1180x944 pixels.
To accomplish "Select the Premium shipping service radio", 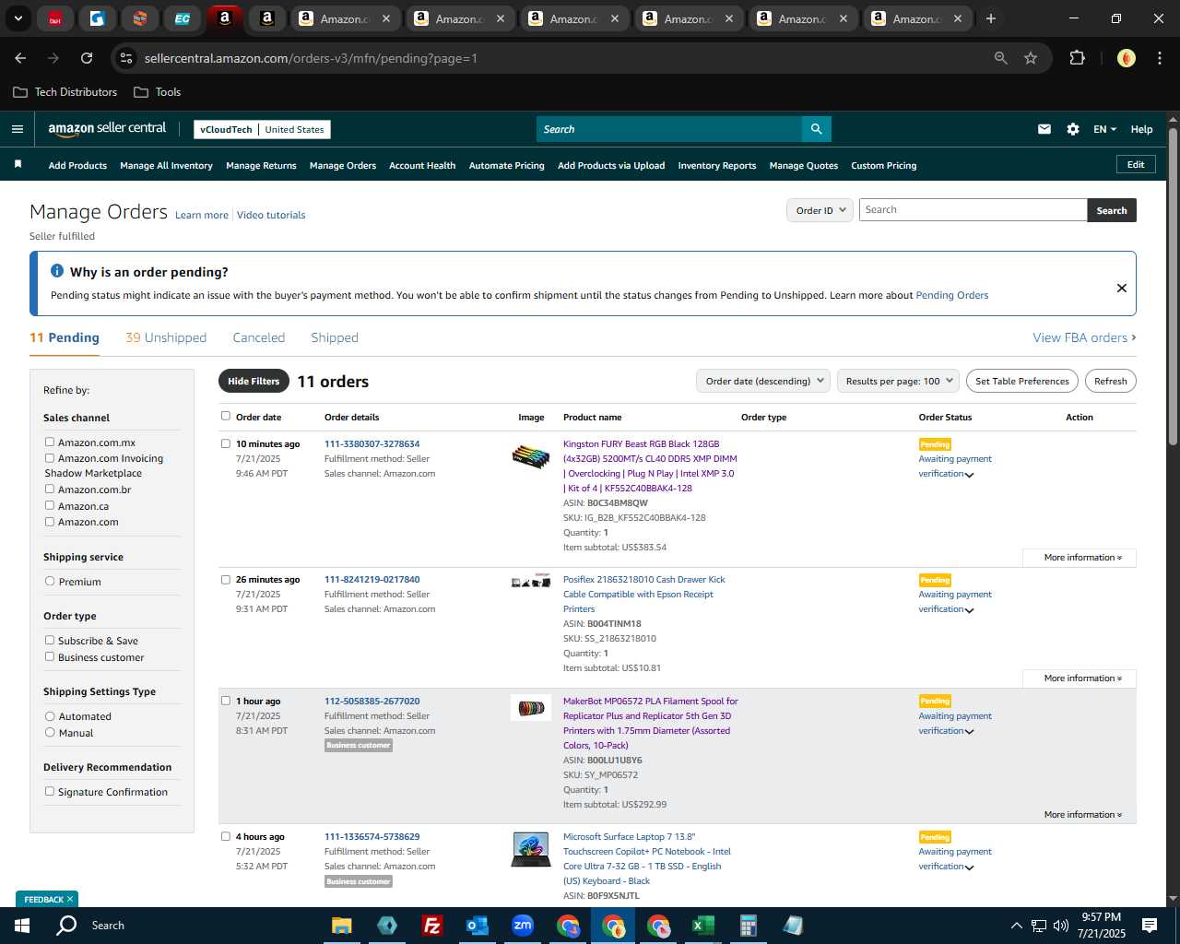I will point(50,581).
